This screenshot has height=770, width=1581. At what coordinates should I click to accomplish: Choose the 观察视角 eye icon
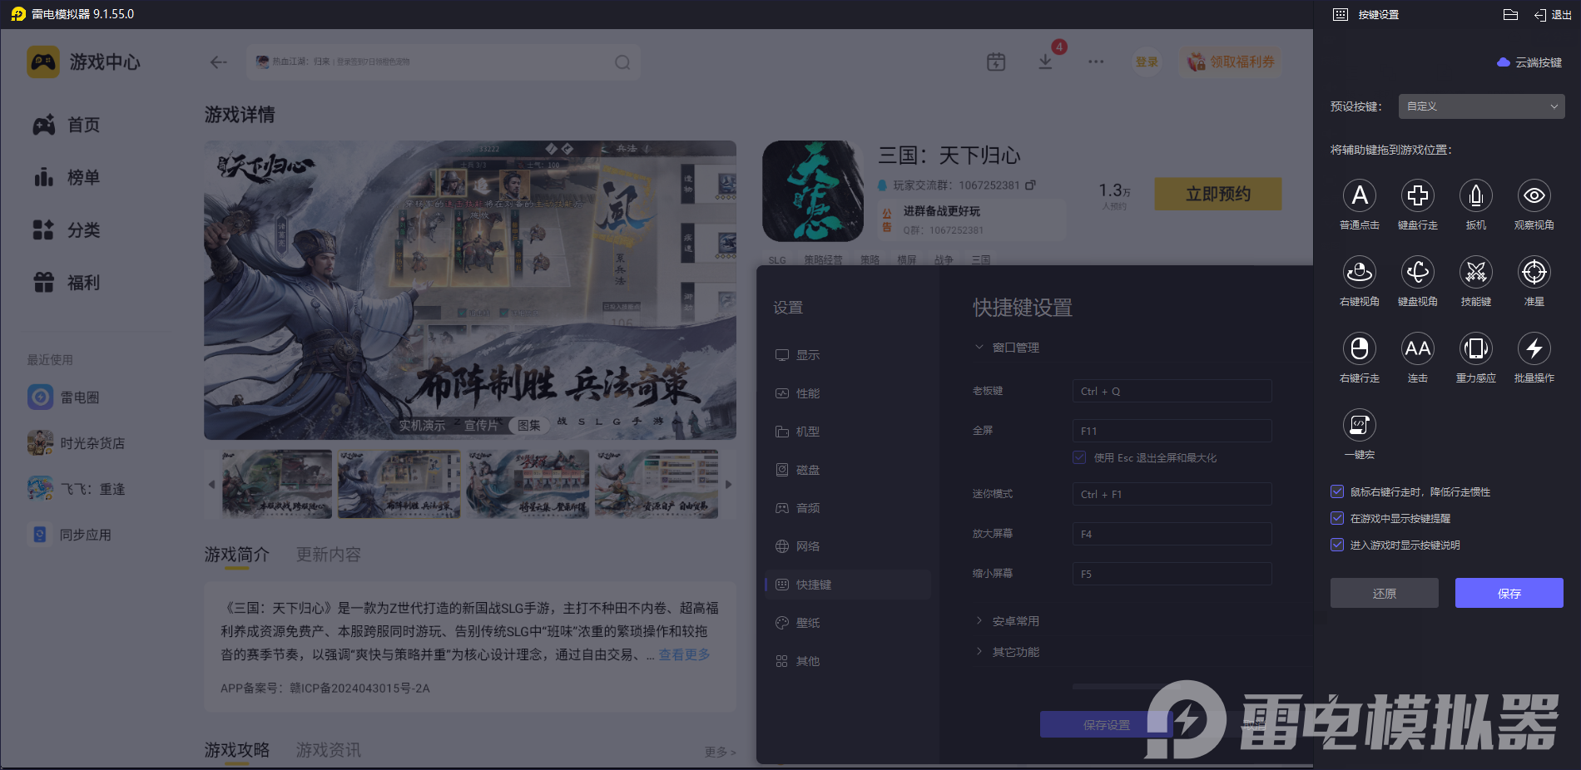1534,196
